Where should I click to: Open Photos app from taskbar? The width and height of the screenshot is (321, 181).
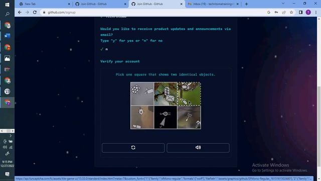pyautogui.click(x=7, y=58)
